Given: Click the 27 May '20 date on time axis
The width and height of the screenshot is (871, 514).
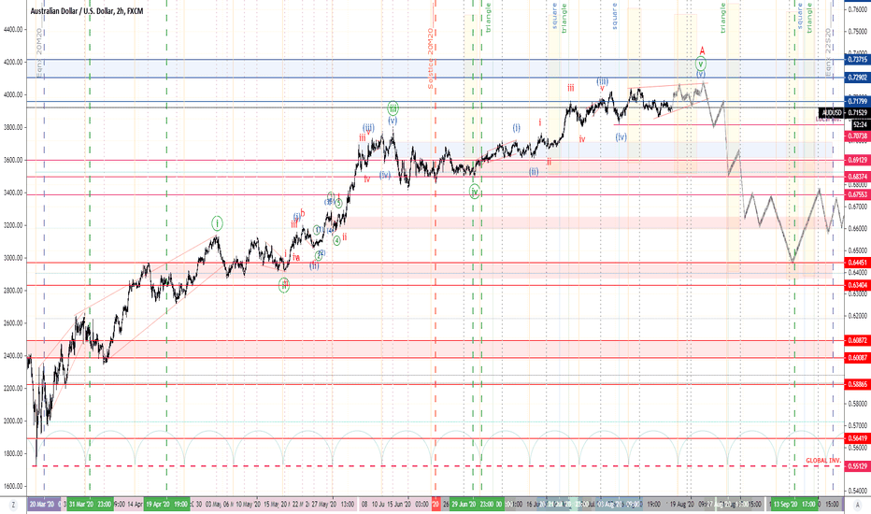Looking at the screenshot, I should pos(324,505).
